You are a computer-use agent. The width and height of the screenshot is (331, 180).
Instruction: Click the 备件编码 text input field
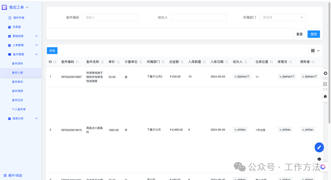click(x=110, y=17)
